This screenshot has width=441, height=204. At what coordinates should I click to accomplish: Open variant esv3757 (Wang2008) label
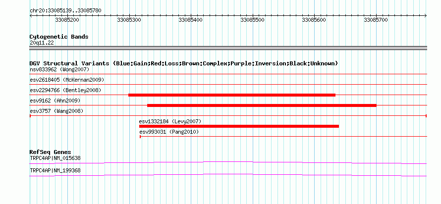pos(56,111)
